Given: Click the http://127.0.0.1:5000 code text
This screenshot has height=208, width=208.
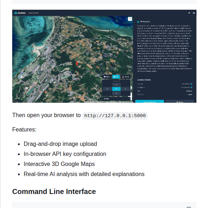Looking at the screenshot, I should (x=115, y=116).
